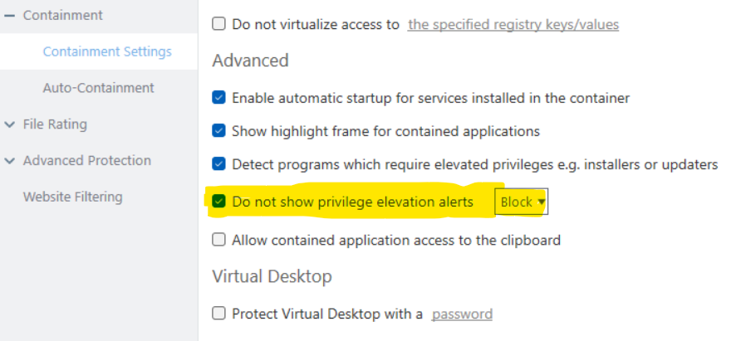Enable Protect Virtual Desktop with password
The image size is (741, 341).
219,314
